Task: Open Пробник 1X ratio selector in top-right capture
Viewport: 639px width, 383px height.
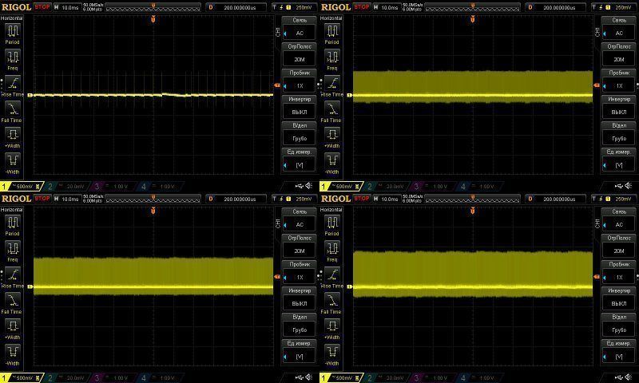Action: coord(618,81)
